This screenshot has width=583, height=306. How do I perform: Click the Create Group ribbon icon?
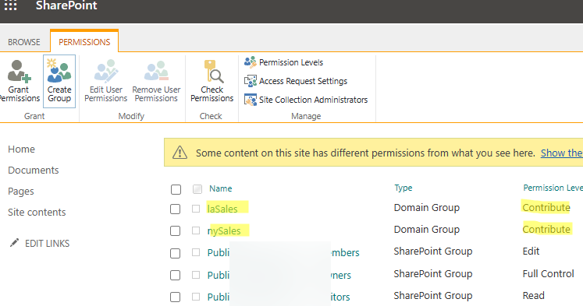pos(59,71)
